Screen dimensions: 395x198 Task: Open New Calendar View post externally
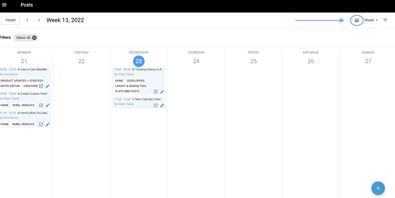pyautogui.click(x=156, y=106)
